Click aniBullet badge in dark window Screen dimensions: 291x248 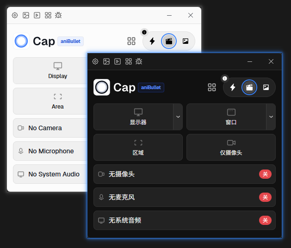pos(151,87)
